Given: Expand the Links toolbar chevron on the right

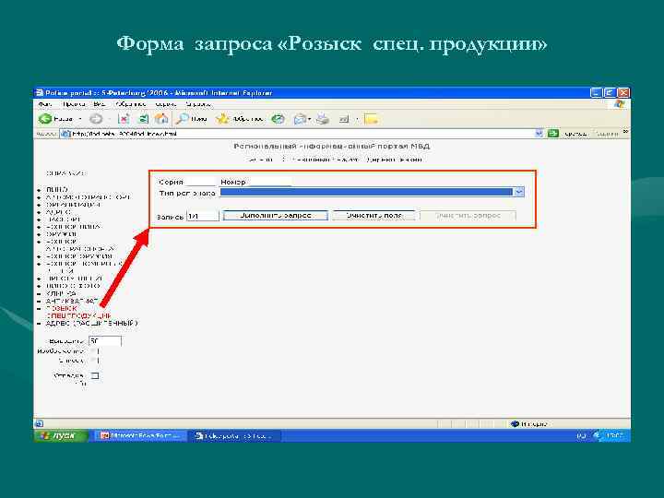Looking at the screenshot, I should 625,133.
